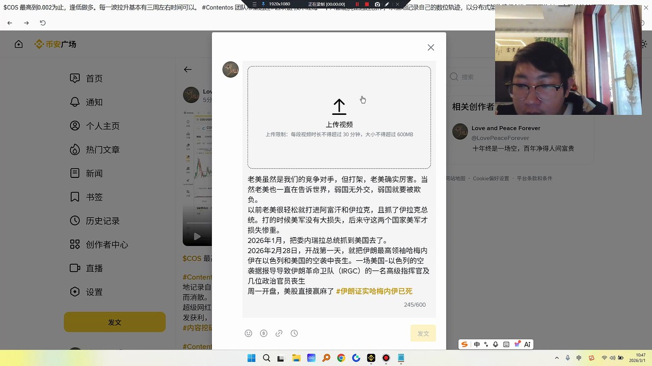This screenshot has width=652, height=366.
Task: Open Love and Peace Forever creator profile
Action: tap(506, 128)
